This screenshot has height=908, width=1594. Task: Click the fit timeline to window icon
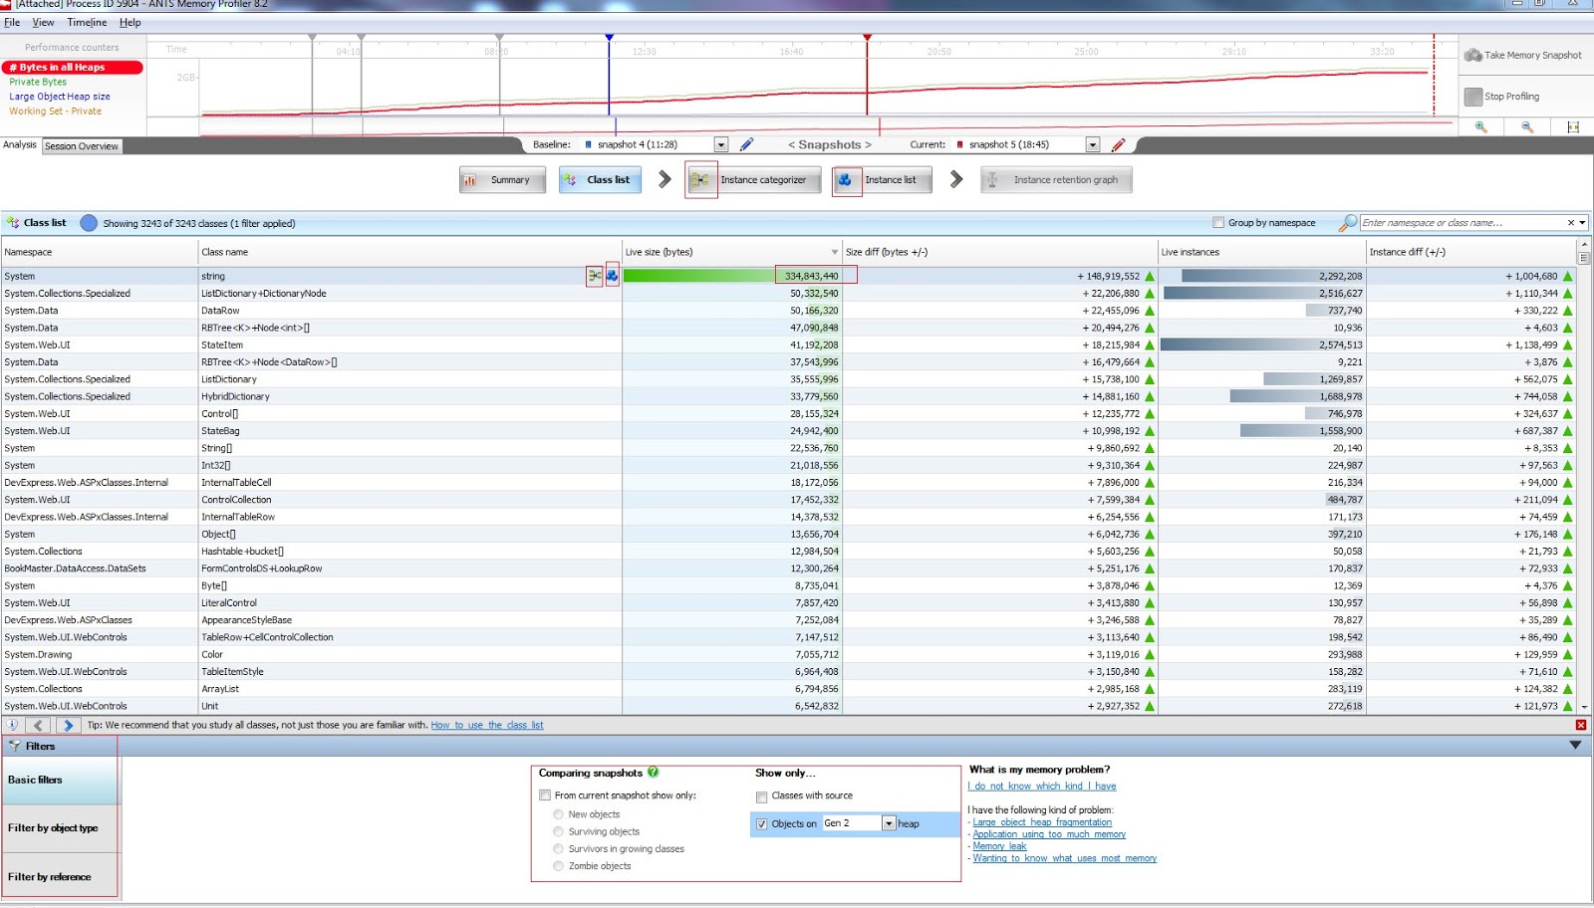[1573, 127]
